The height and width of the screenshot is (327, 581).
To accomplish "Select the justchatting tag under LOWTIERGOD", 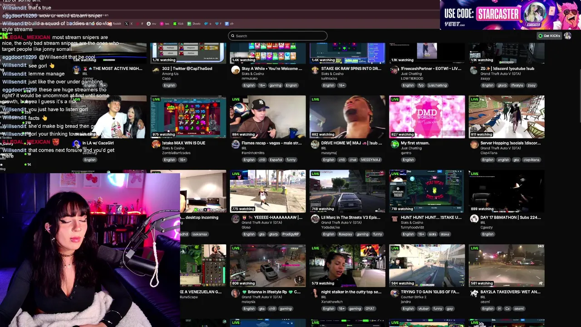I will pos(438,85).
